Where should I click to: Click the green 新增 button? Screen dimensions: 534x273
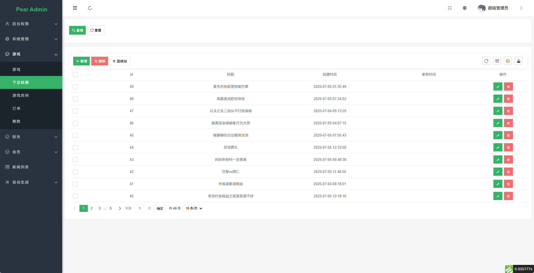(81, 61)
